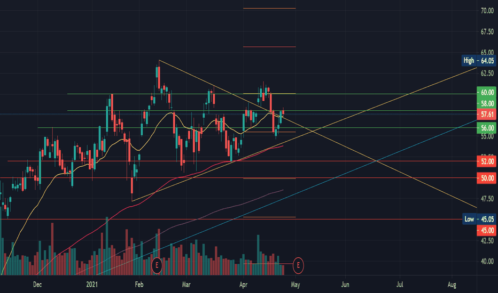Screen dimensions: 498x293
Task: Click the 67.50 price axis value
Action: coord(487,31)
